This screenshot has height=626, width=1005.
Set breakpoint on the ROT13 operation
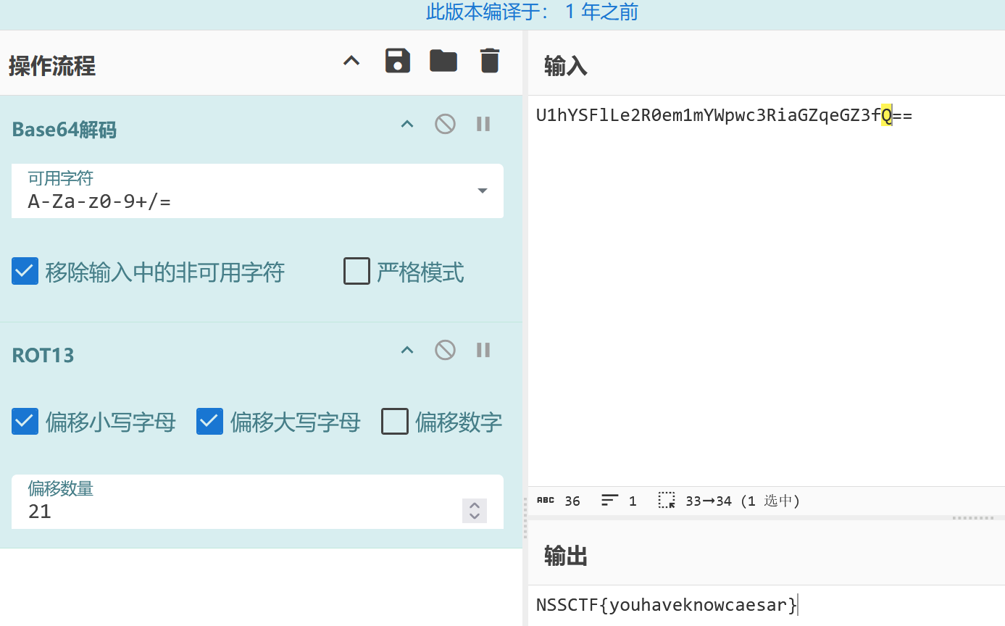point(483,350)
